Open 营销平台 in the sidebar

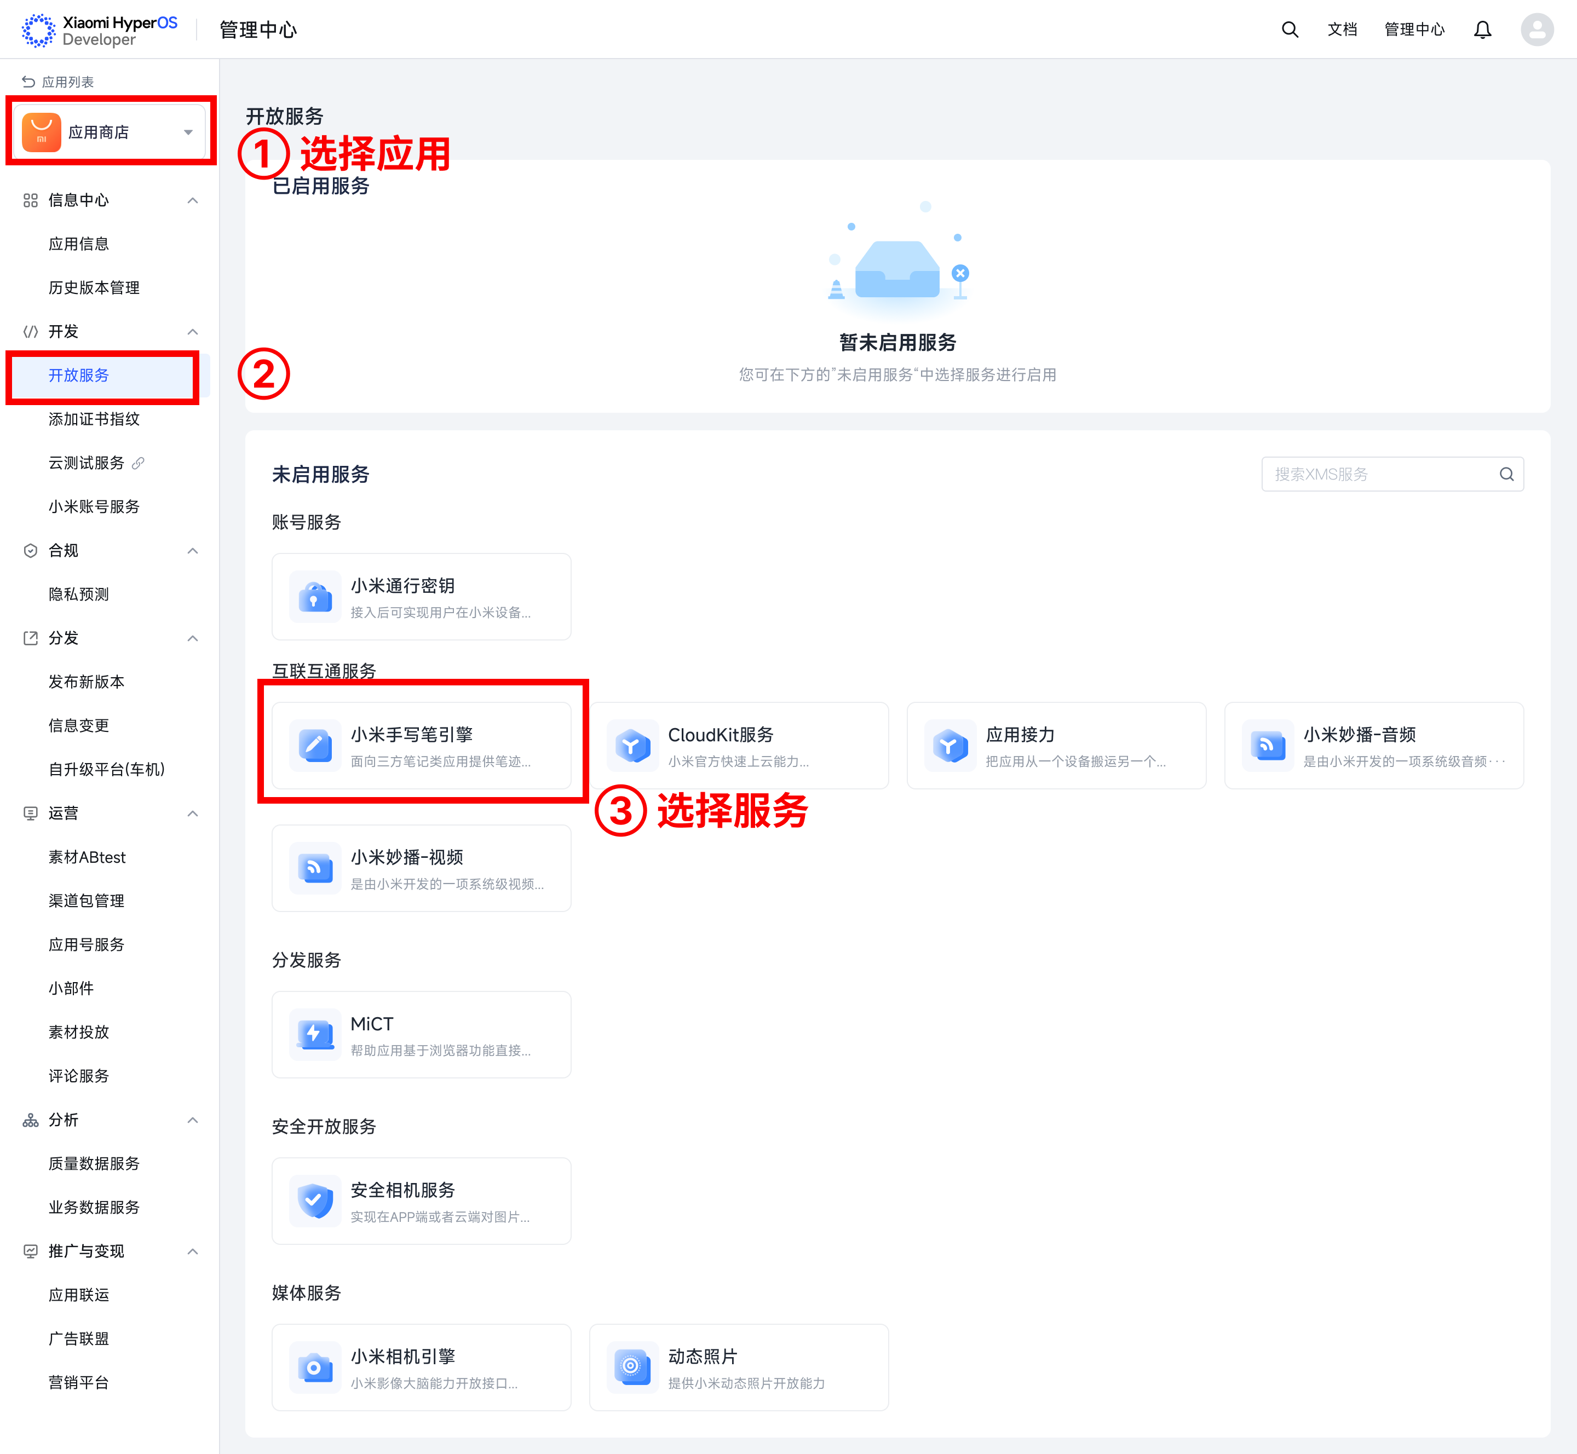pyautogui.click(x=79, y=1382)
